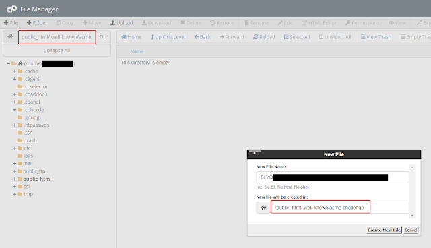
Task: Click the cPanel logo icon
Action: [11, 9]
